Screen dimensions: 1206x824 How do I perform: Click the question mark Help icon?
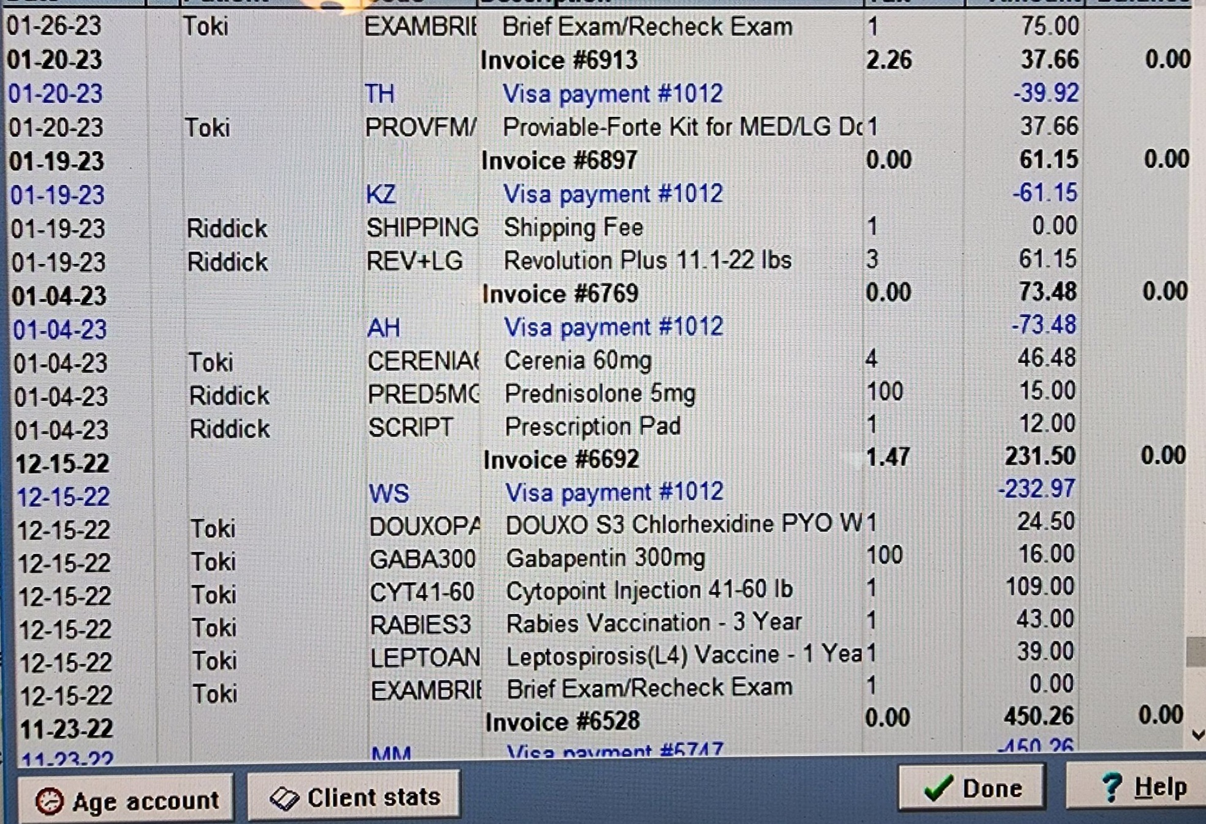pyautogui.click(x=1112, y=787)
